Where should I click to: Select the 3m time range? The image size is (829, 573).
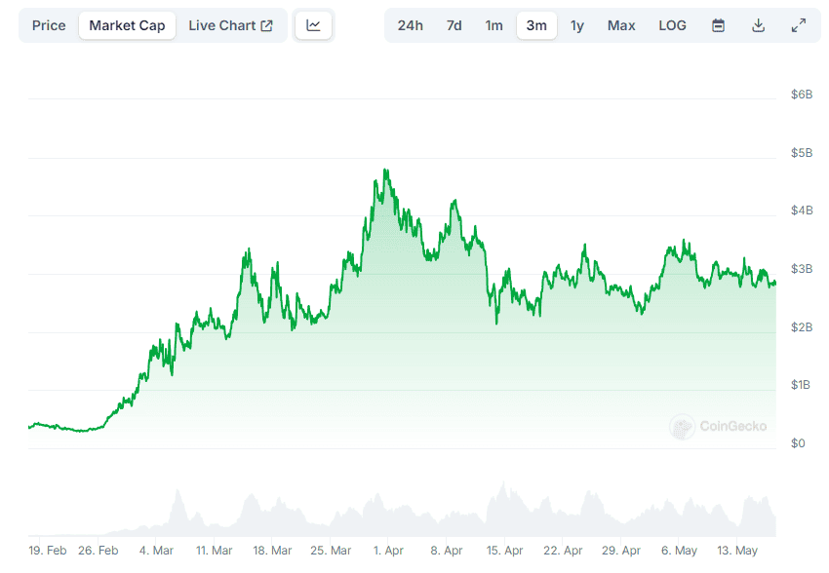pos(536,25)
